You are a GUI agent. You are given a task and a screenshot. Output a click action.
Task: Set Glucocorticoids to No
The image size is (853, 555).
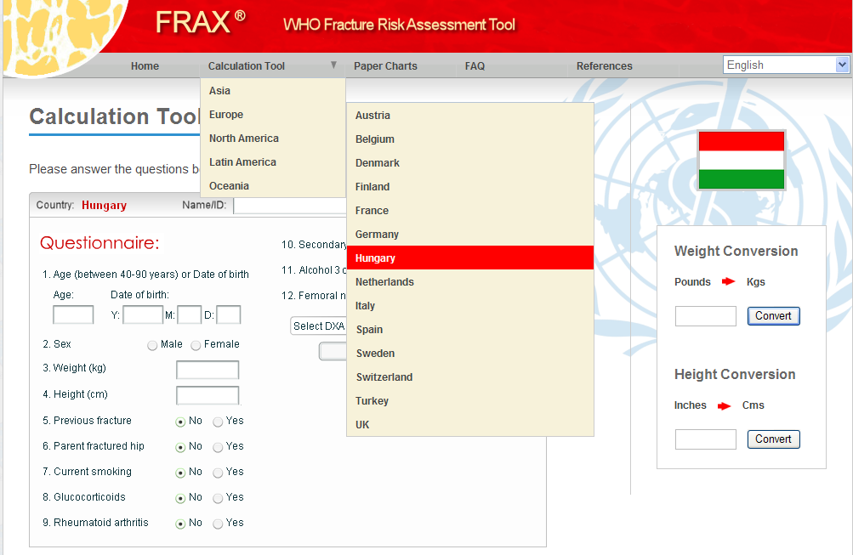180,498
